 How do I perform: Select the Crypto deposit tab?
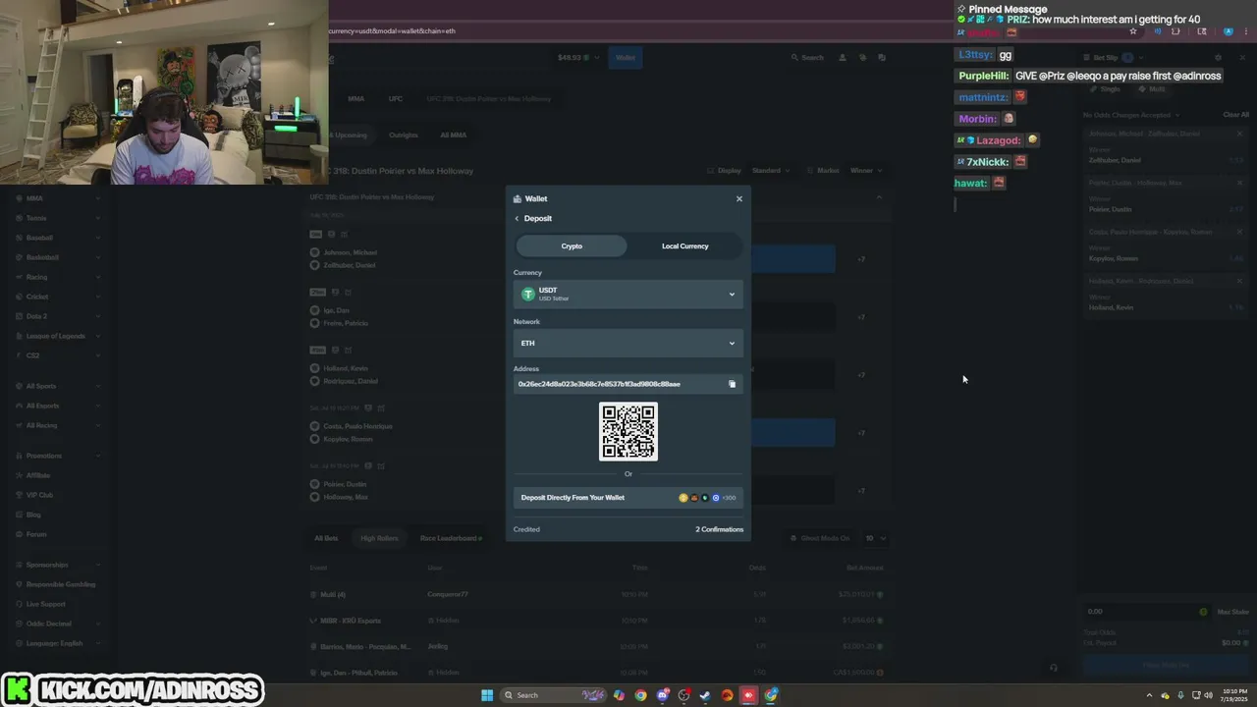coord(572,245)
